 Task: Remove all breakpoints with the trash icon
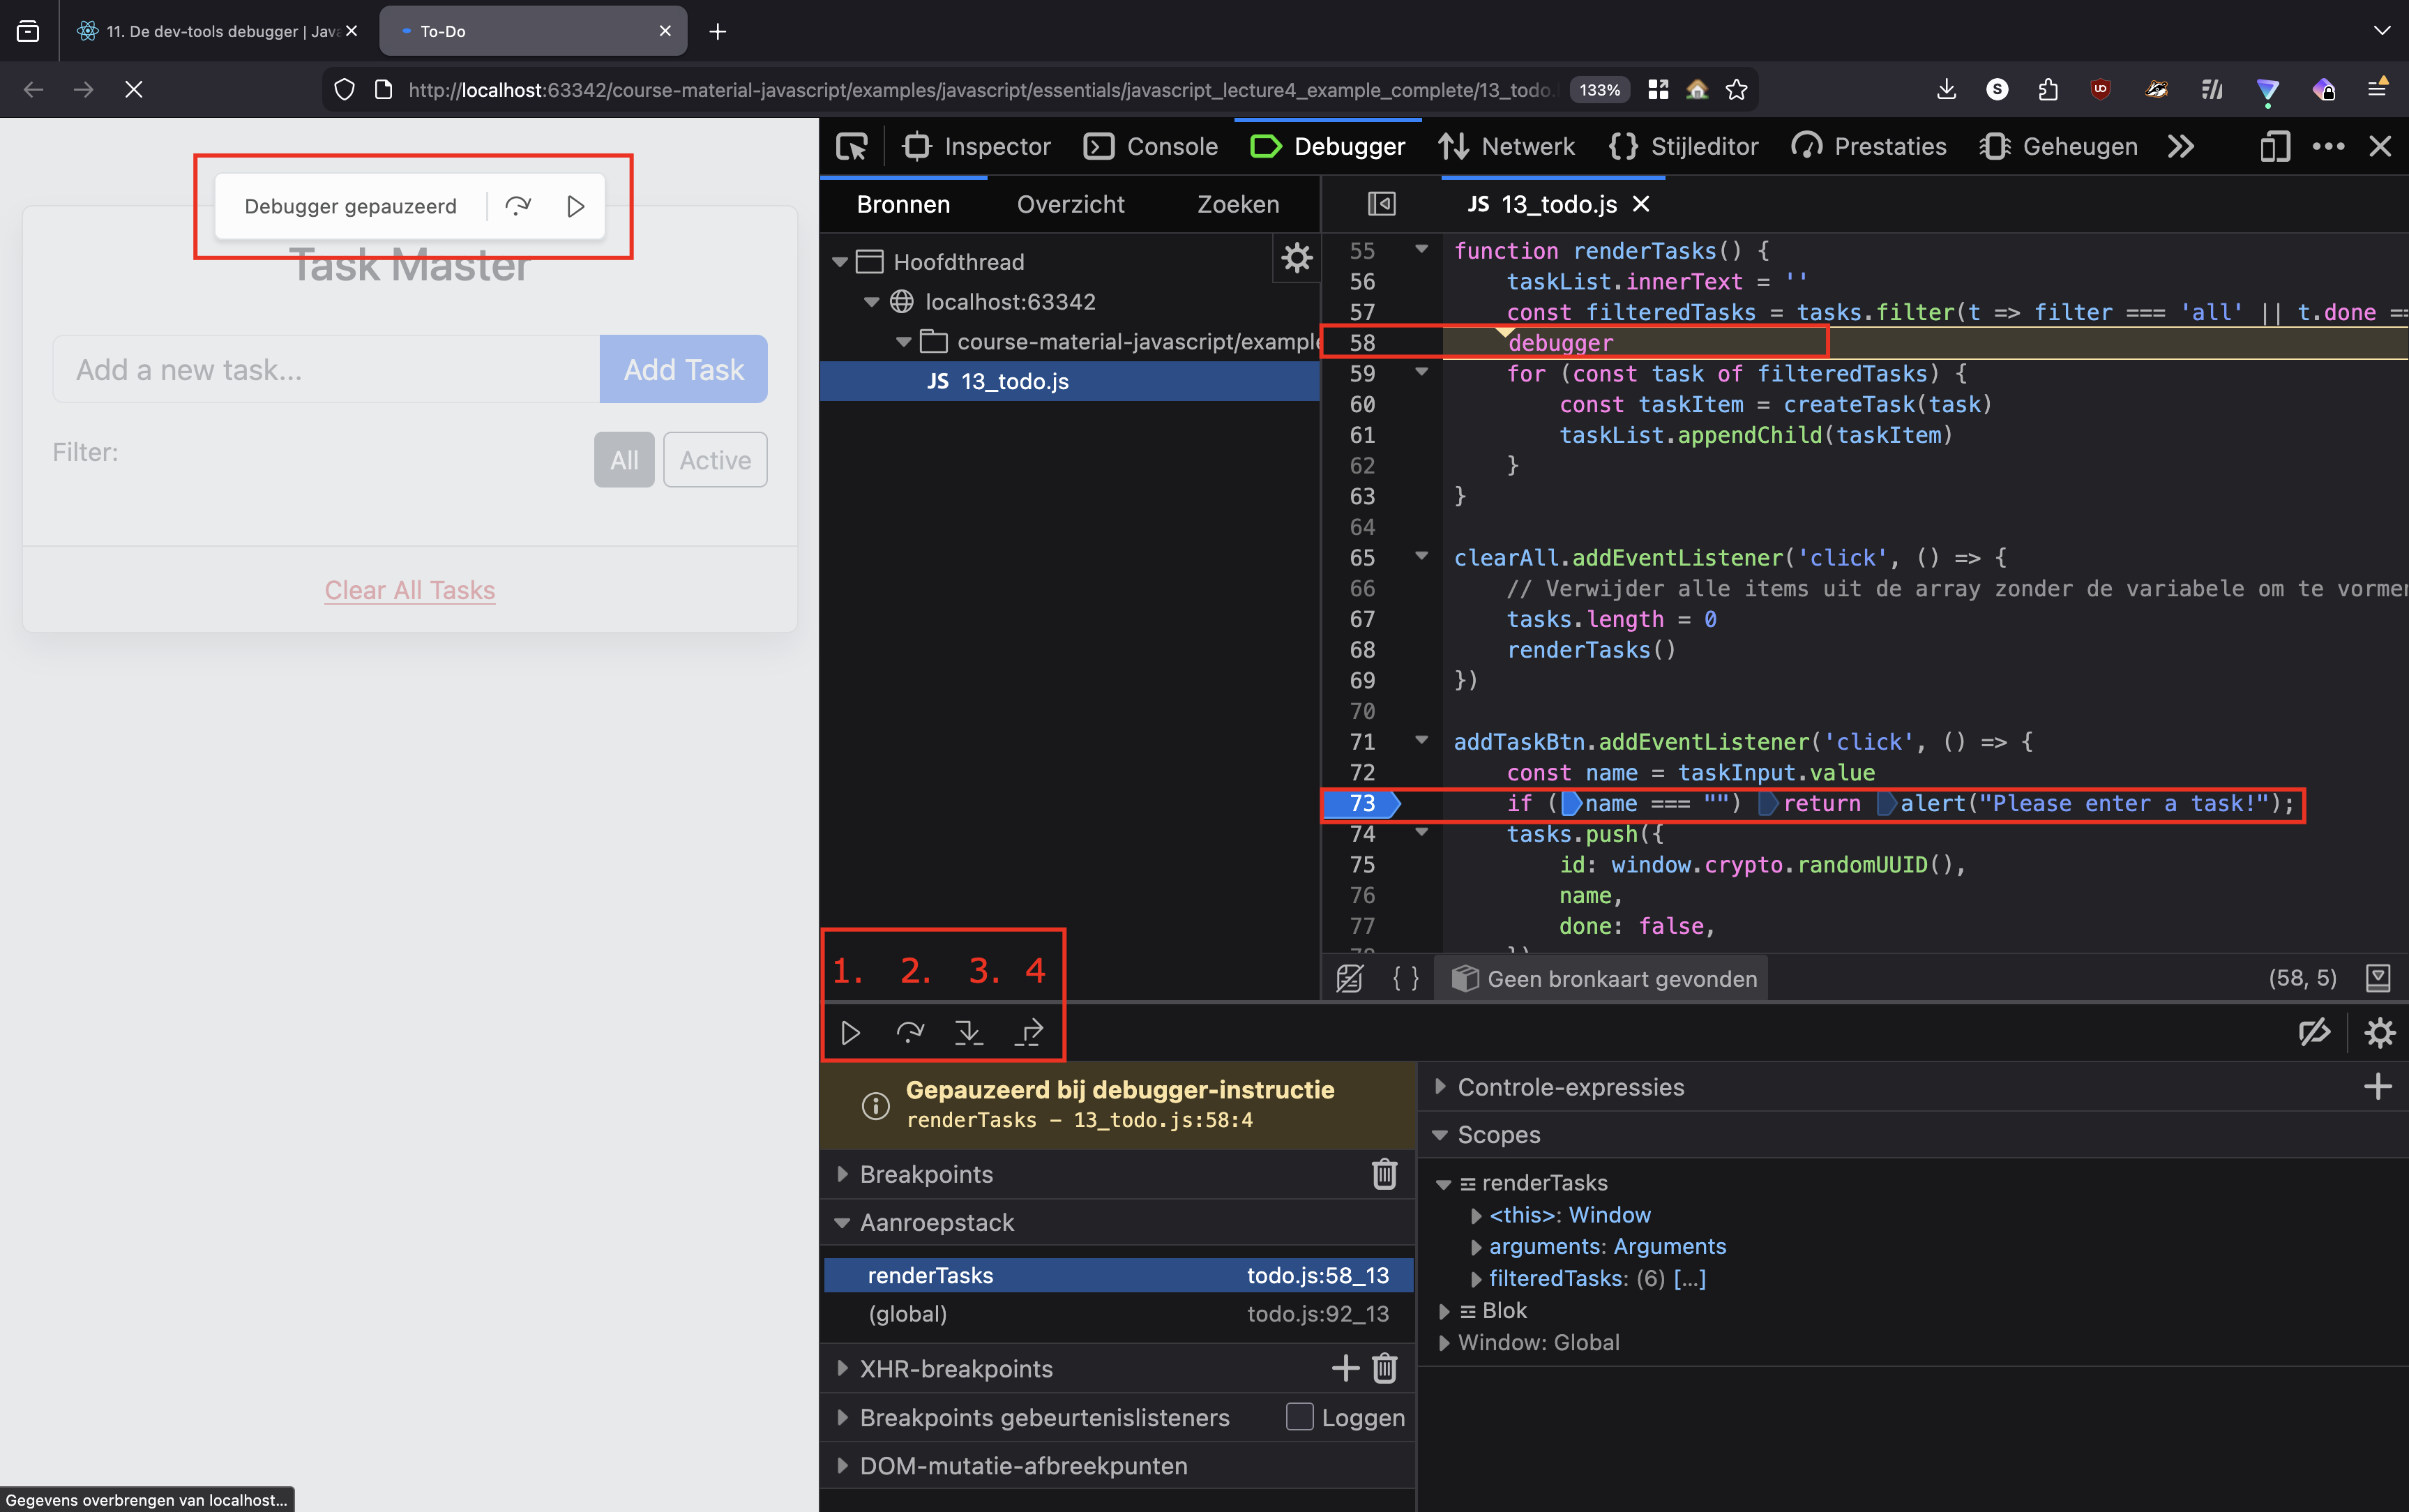[x=1384, y=1174]
